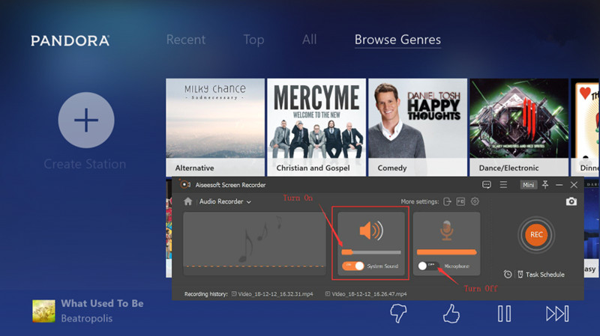Open recording Video_18-12-12_16.26.47.mp4
Viewport: 600px width, 336px height.
click(x=366, y=294)
